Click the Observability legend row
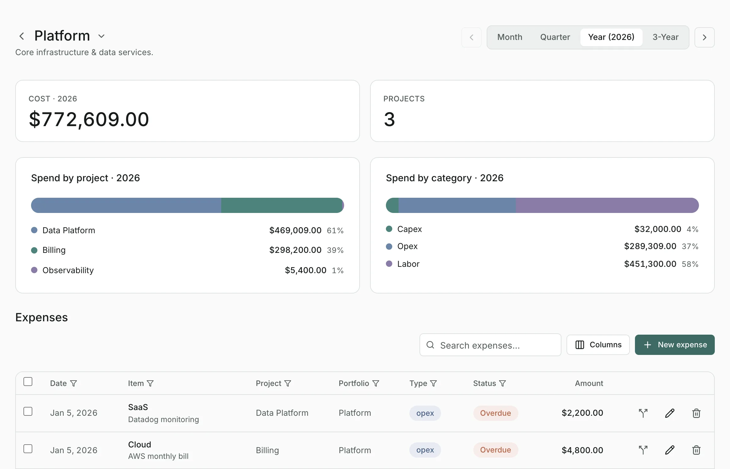Image resolution: width=730 pixels, height=469 pixels. [187, 270]
